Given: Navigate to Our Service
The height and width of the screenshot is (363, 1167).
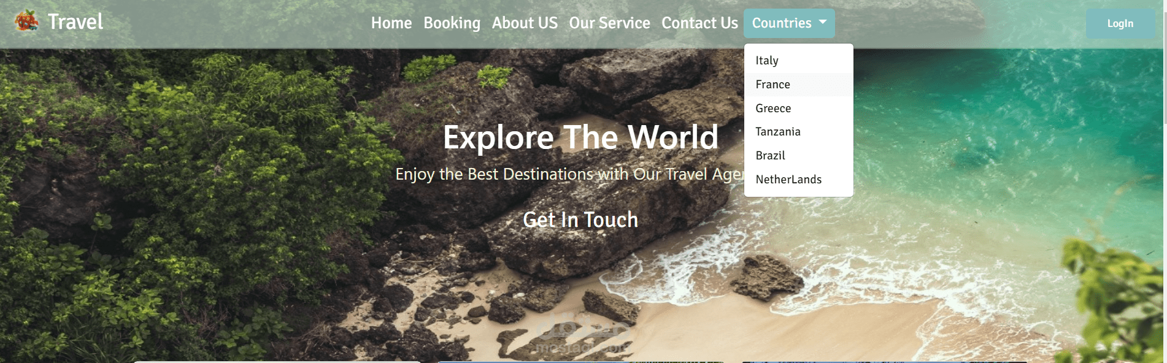Looking at the screenshot, I should tap(609, 23).
